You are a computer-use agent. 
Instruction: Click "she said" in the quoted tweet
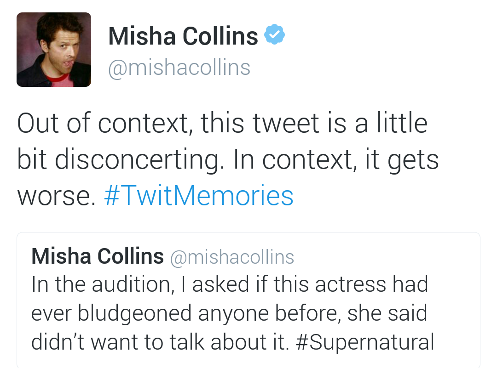click(387, 313)
